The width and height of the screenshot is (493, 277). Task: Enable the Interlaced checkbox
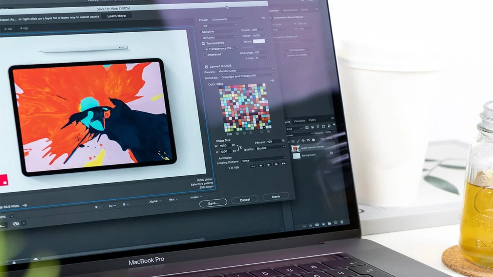point(205,55)
